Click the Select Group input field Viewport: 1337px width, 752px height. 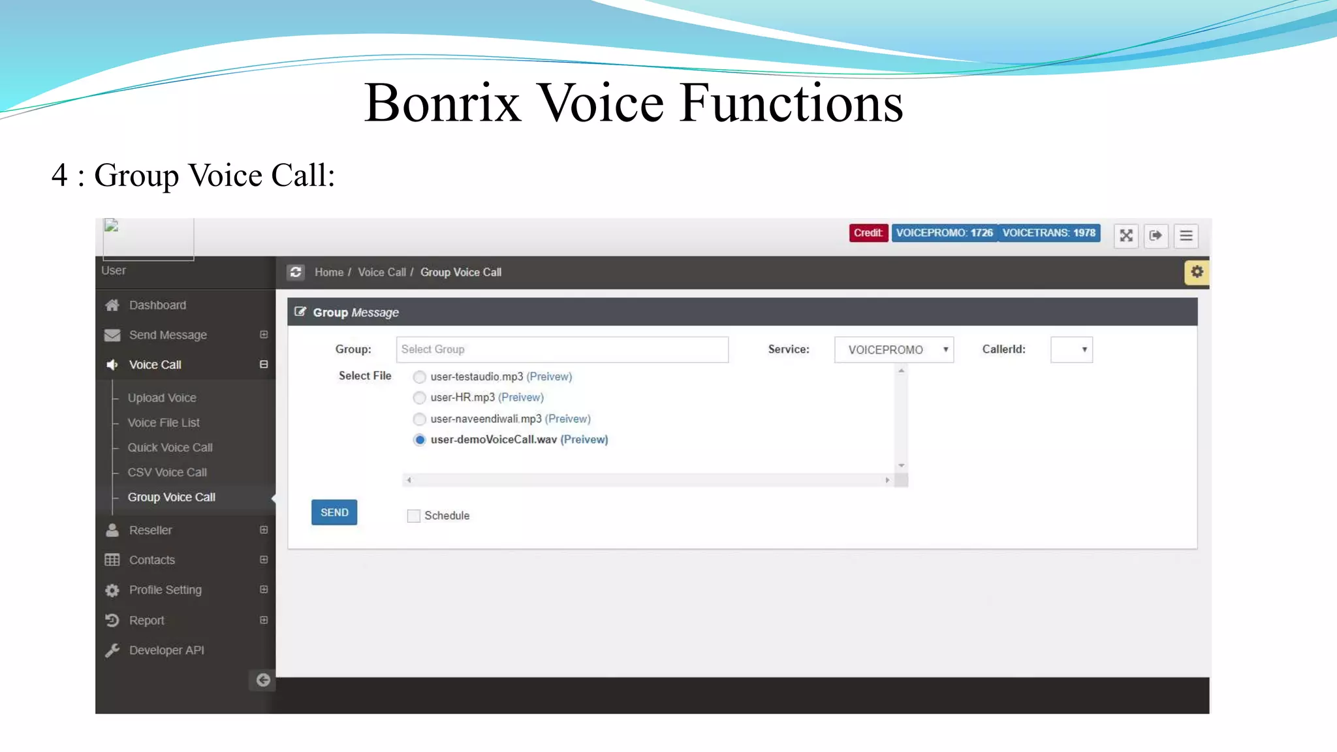click(x=562, y=350)
